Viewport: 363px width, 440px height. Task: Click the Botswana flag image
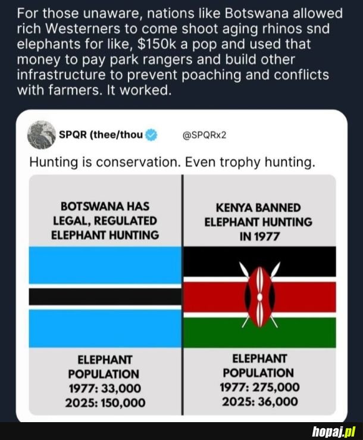(x=105, y=297)
